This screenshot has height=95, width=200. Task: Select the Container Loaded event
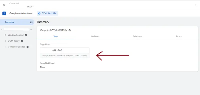click(x=16, y=47)
